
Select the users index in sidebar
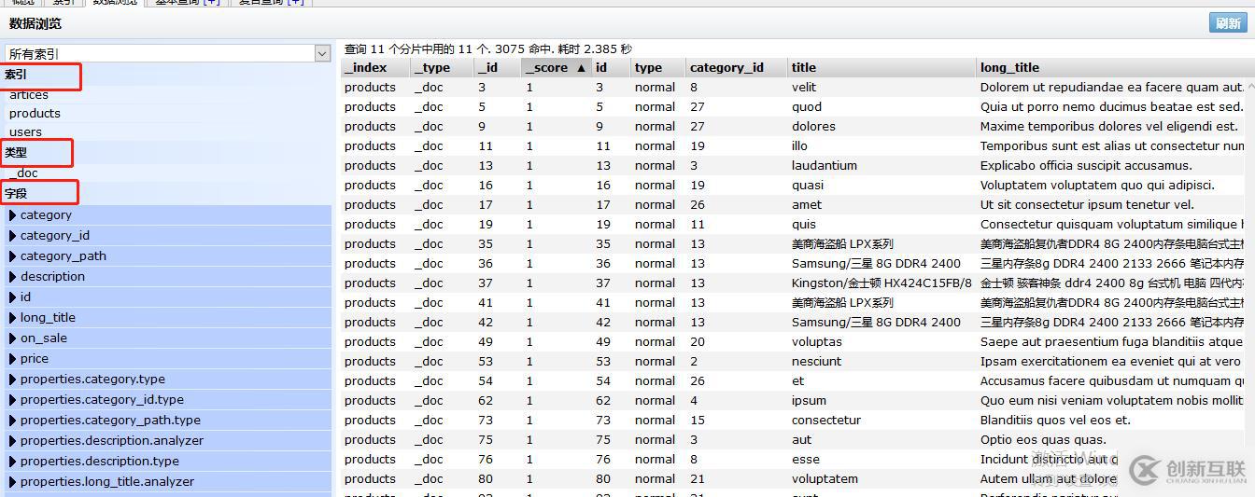click(25, 131)
